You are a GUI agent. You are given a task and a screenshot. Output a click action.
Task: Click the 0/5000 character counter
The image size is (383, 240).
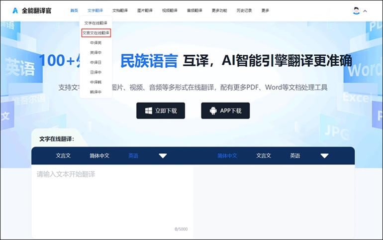(181, 229)
